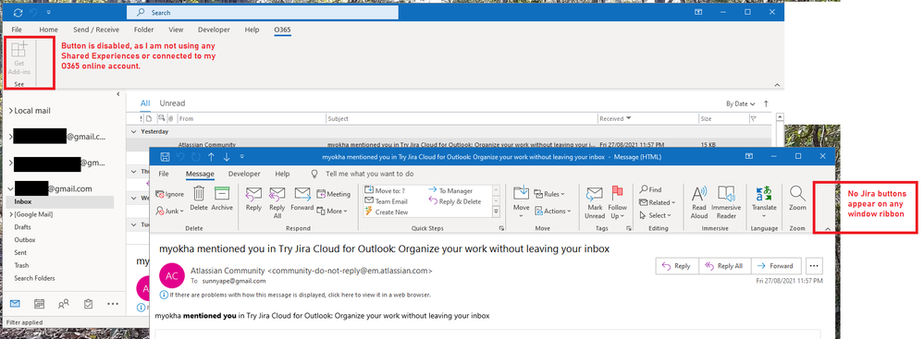Click the Search box in main window

pos(263,12)
